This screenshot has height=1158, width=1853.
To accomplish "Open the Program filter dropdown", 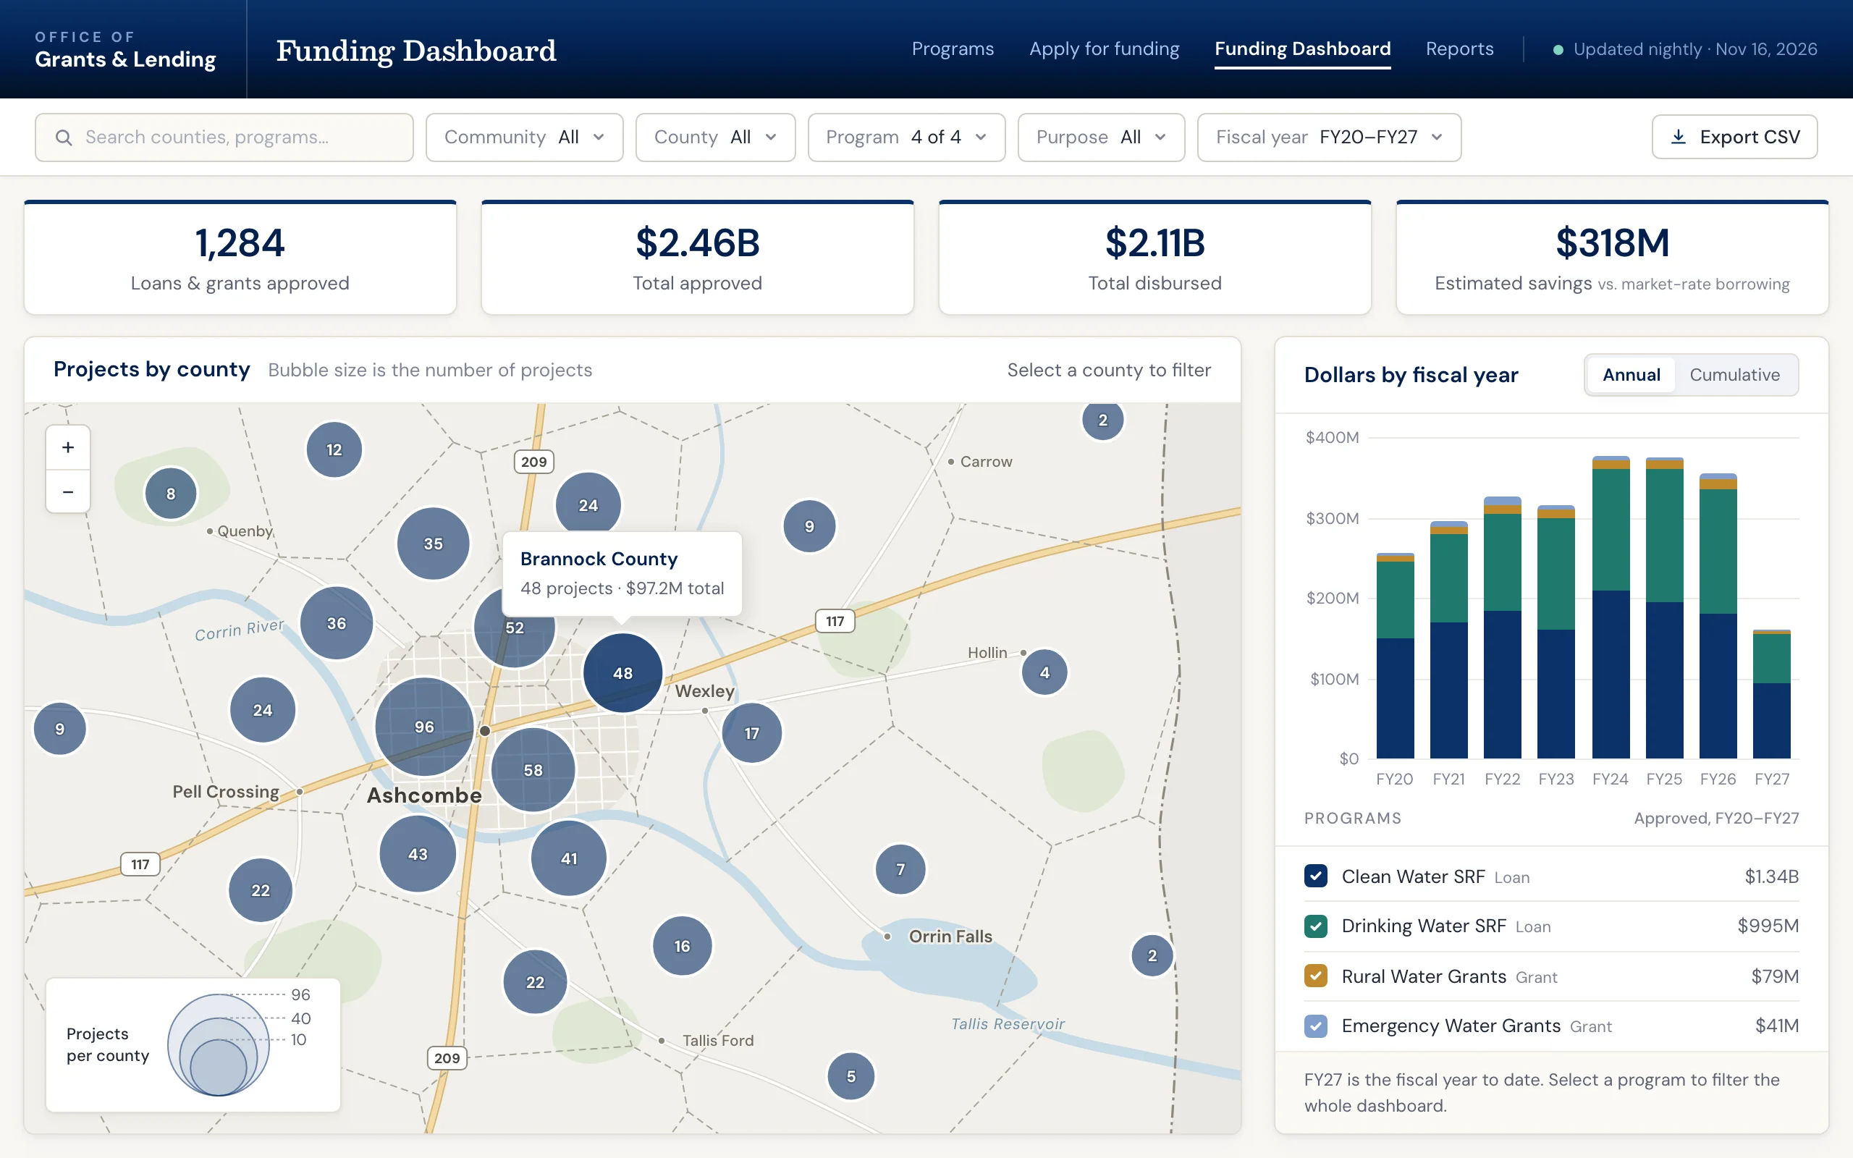I will (x=906, y=138).
